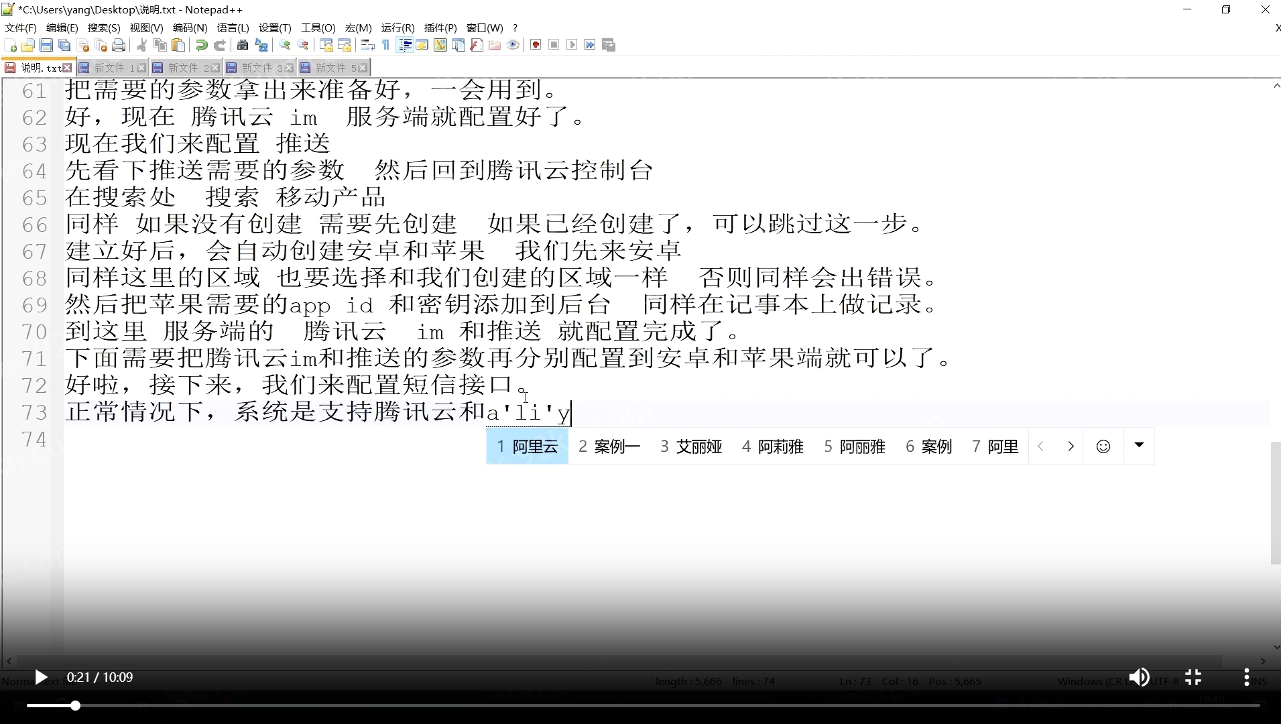Open the 视图(V) menu
This screenshot has height=724, width=1281.
coord(146,27)
